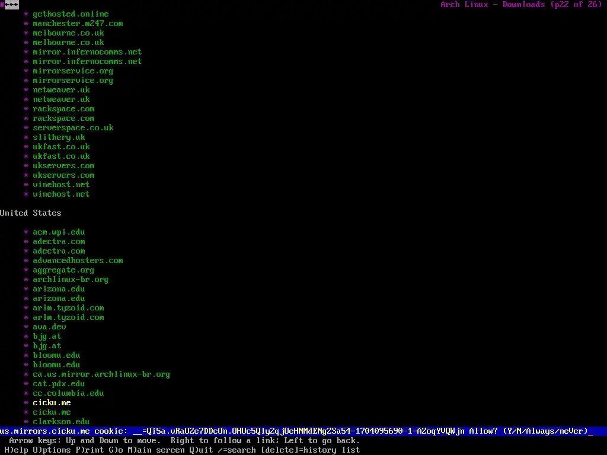Viewport: 607px width, 455px height.
Task: Click the archlinux-br.org link
Action: pyautogui.click(x=71, y=280)
